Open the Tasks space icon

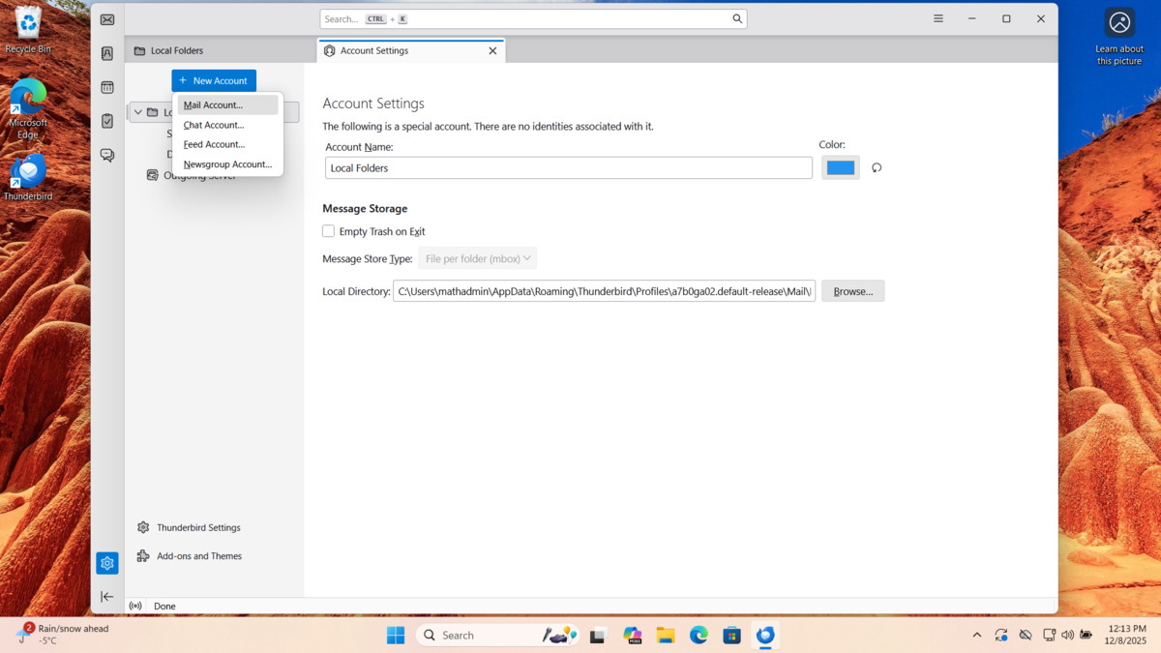107,121
